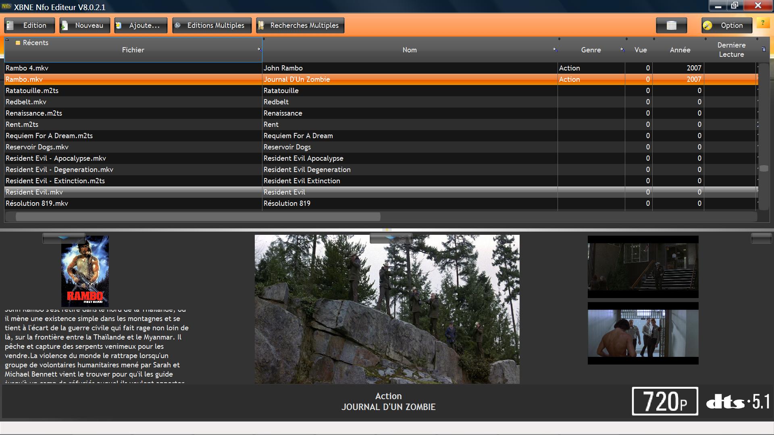Screen dimensions: 774x435
Task: Click the Requiem For A Dream name cell
Action: [x=410, y=136]
